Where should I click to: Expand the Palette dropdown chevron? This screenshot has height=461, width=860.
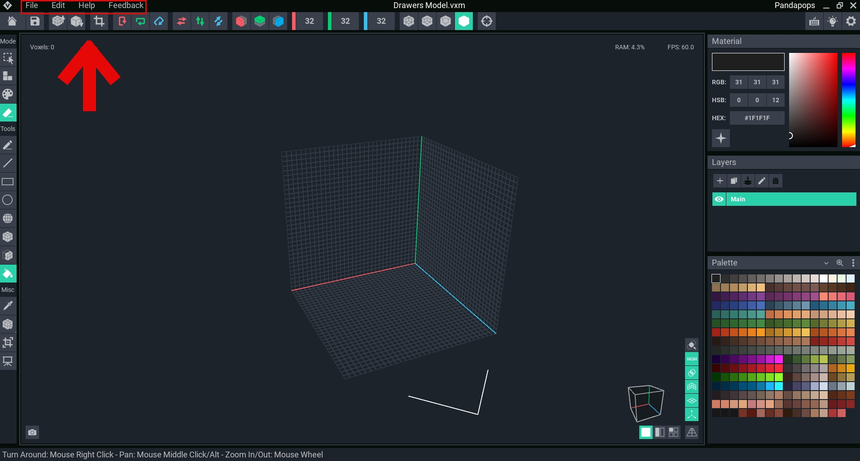826,263
